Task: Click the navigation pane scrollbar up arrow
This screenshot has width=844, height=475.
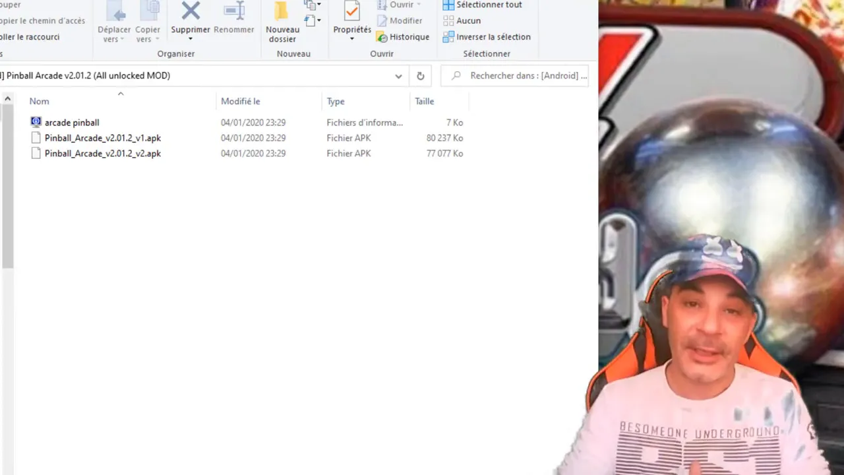Action: 7,99
